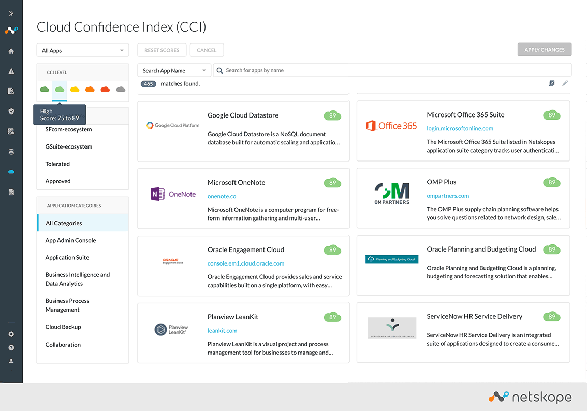The height and width of the screenshot is (411, 587).
Task: Filter by the dark green Excellent cloud
Action: [x=45, y=89]
